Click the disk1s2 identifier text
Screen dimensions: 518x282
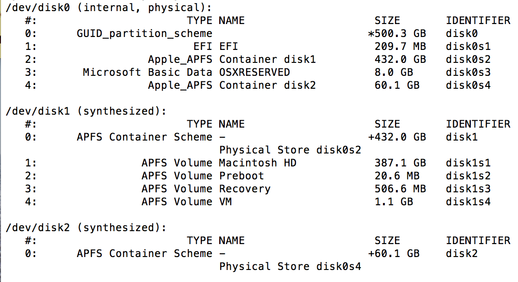[468, 176]
